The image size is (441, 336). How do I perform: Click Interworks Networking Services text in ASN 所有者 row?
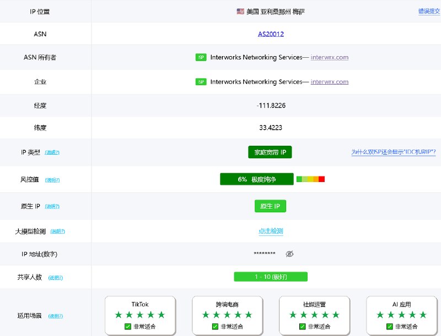256,57
